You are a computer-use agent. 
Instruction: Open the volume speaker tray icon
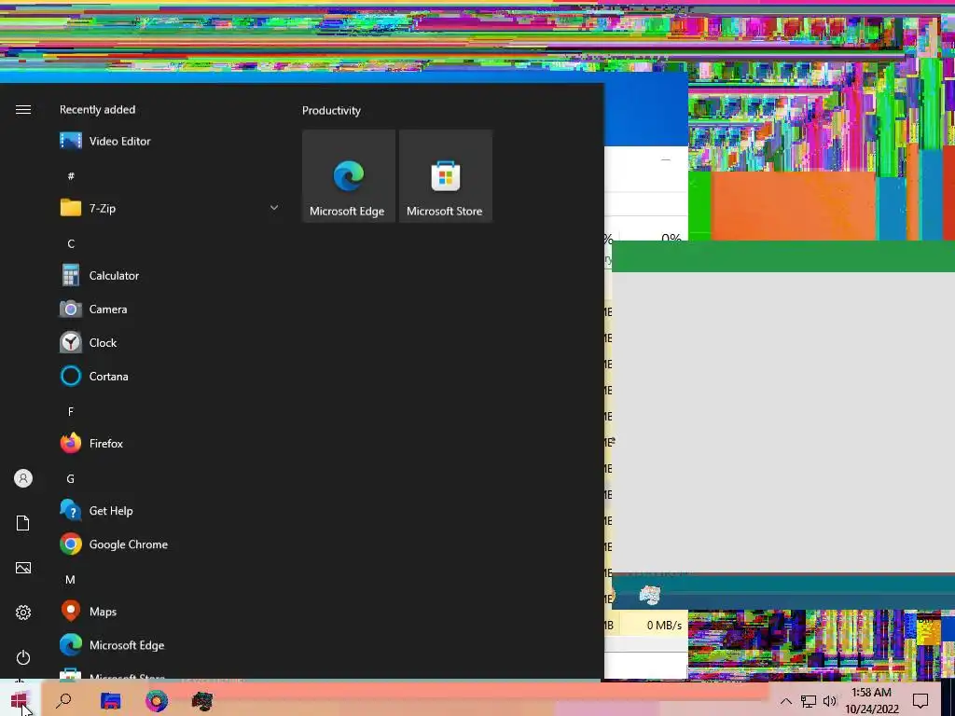tap(829, 701)
